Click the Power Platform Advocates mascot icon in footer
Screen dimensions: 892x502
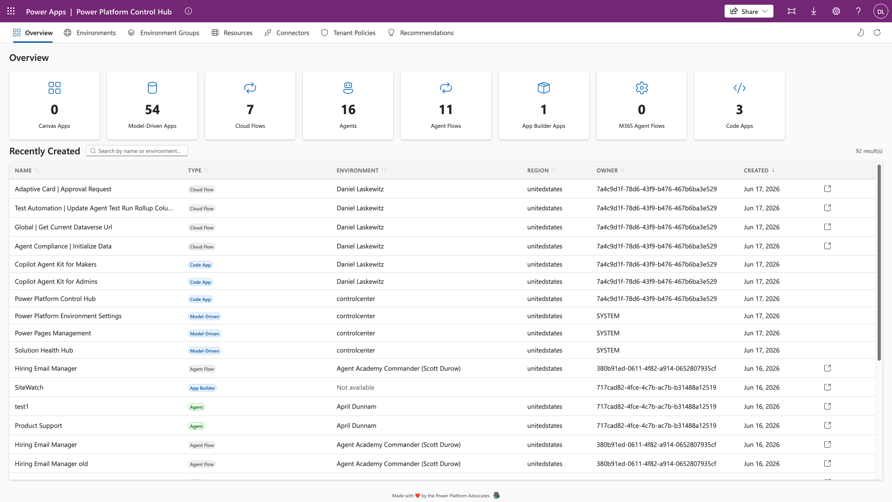[x=497, y=495]
